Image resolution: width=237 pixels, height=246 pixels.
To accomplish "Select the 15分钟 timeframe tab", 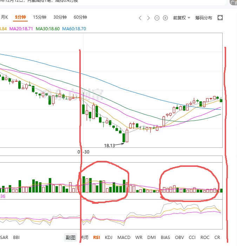I will pyautogui.click(x=40, y=17).
